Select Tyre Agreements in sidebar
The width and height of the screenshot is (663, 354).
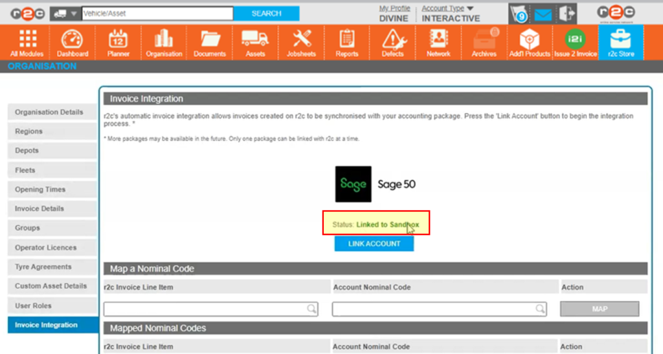pyautogui.click(x=52, y=267)
